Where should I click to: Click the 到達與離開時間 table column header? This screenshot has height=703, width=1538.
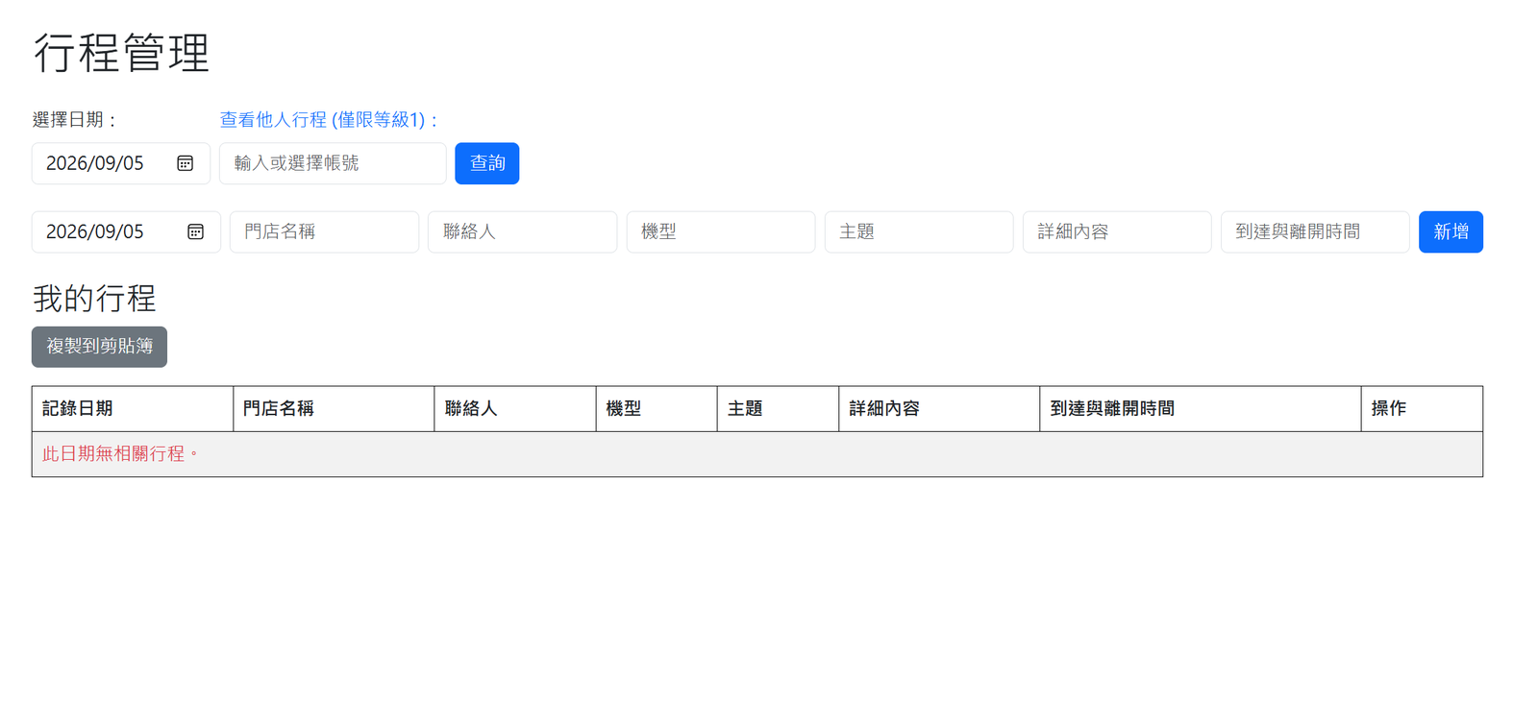tap(1201, 409)
